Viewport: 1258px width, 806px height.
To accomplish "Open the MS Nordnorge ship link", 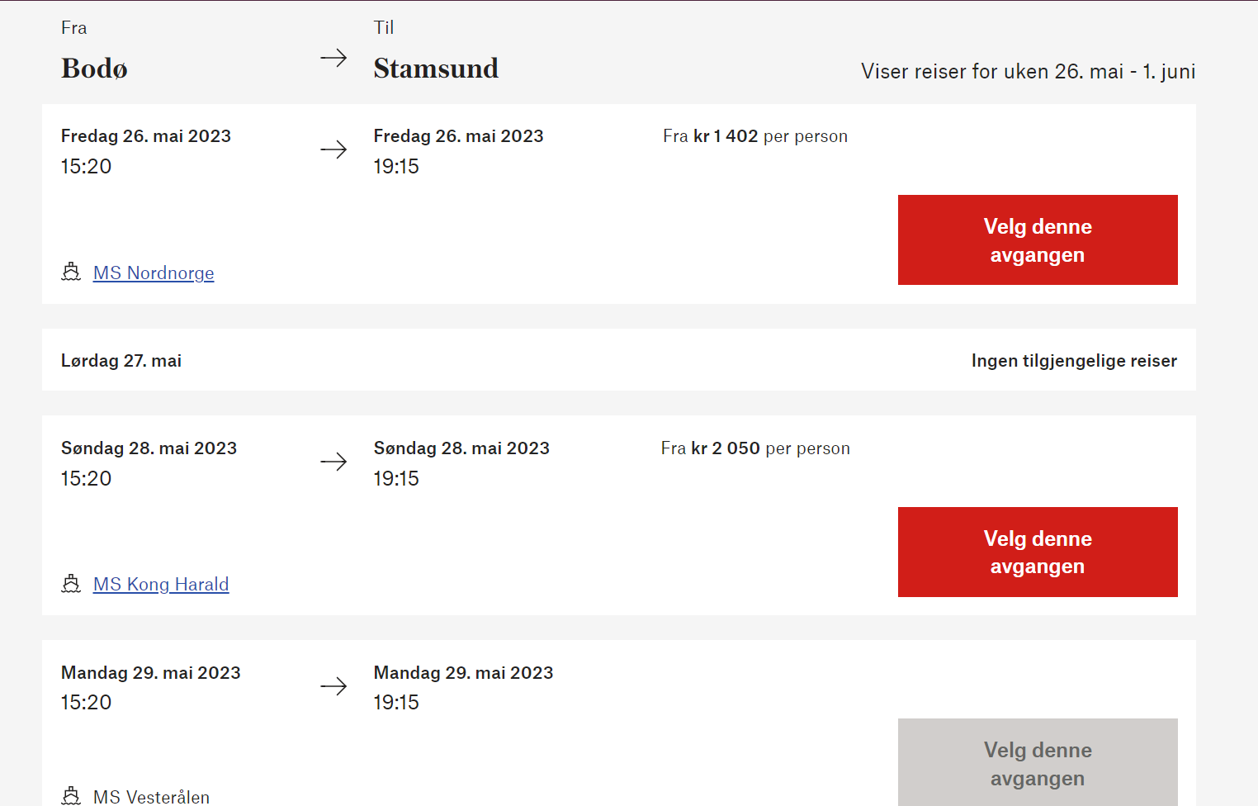I will (x=154, y=273).
